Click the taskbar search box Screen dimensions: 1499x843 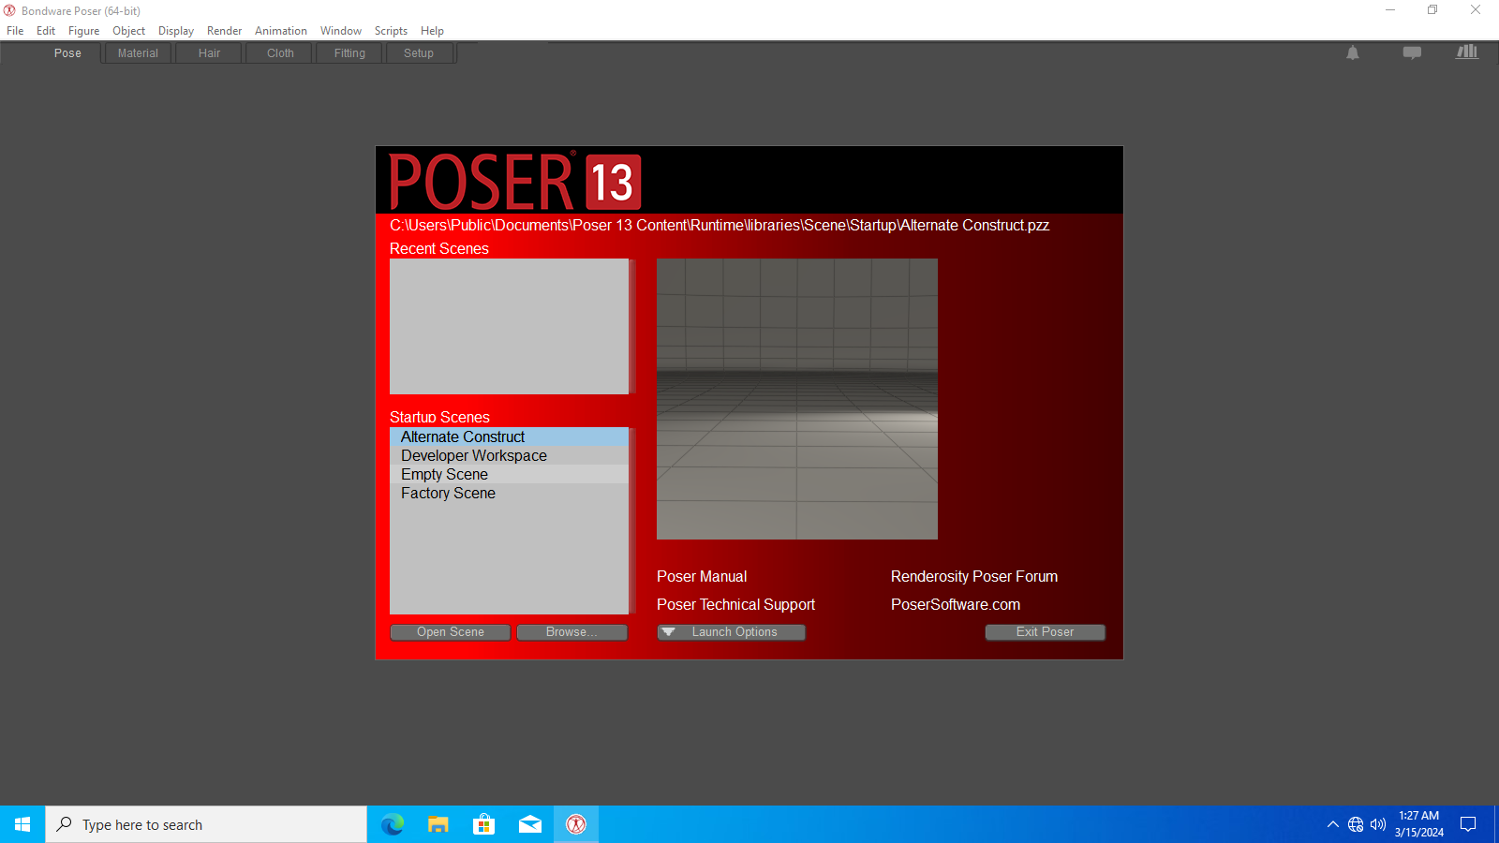206,824
